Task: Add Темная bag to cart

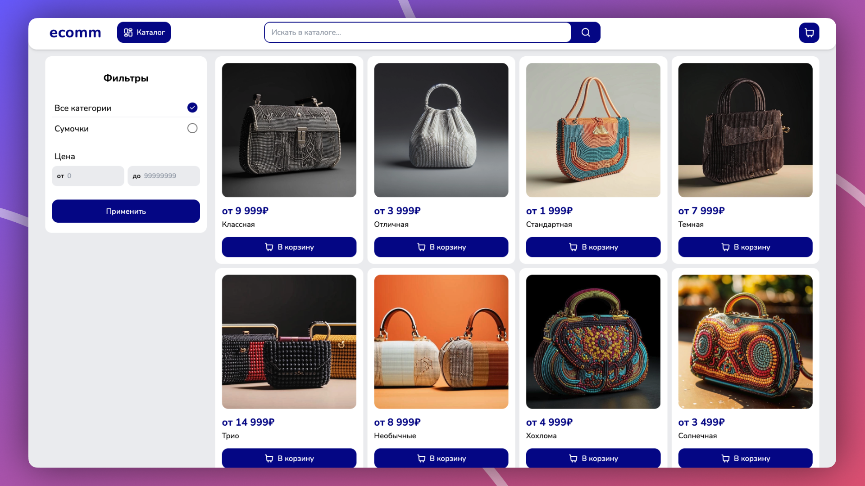Action: (745, 247)
